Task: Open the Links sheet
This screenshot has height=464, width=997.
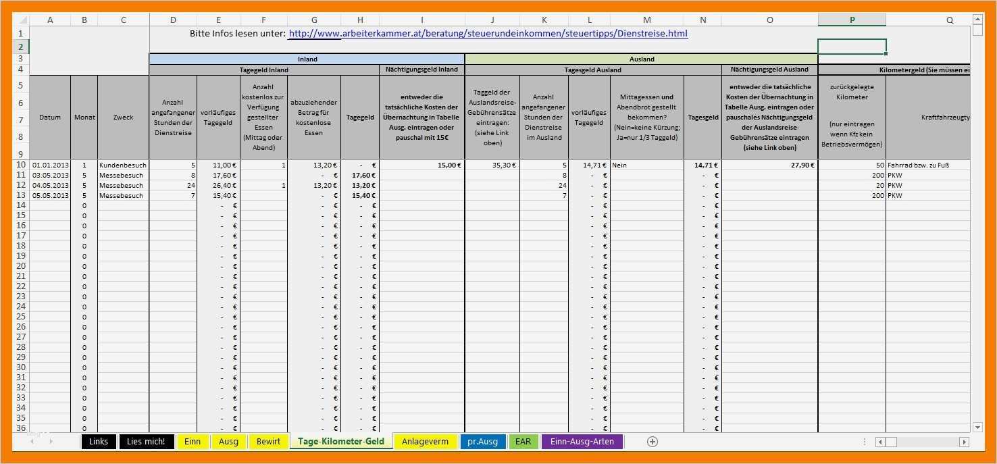Action: (99, 441)
